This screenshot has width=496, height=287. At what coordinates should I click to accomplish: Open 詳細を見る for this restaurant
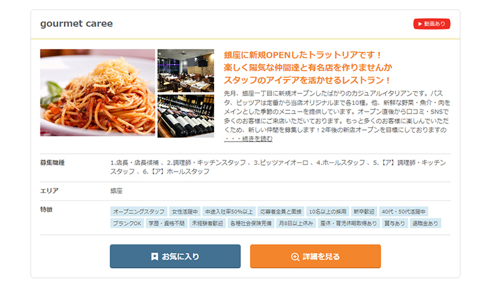pos(315,256)
